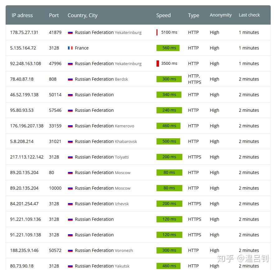This screenshot has height=270, width=276.
Task: Click the green 560 ms speed bar
Action: click(168, 48)
